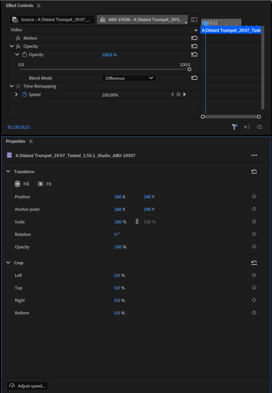
Task: Click the Crop Left 0.0 % value
Action: click(x=119, y=275)
